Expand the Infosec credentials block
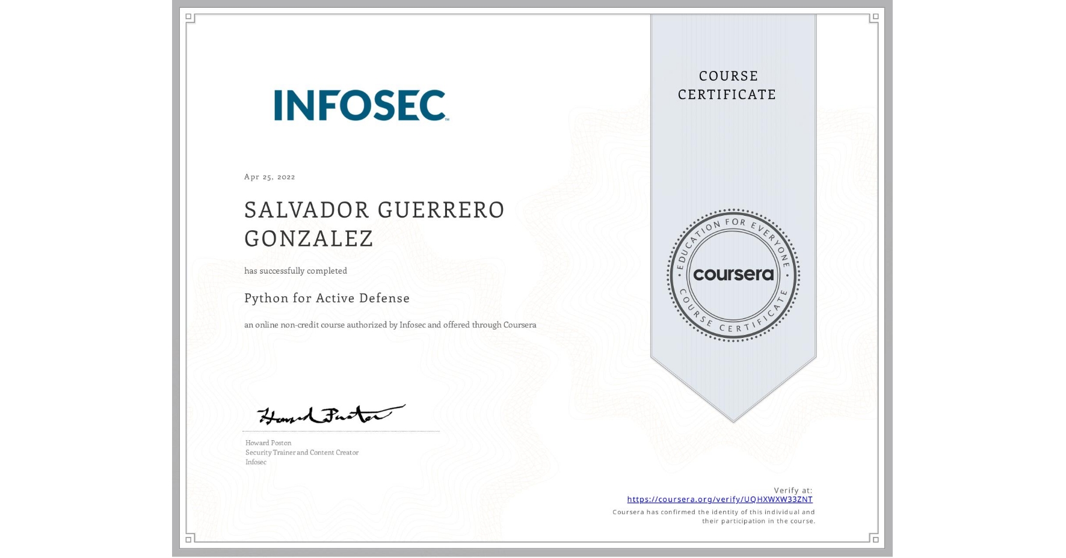 coord(301,452)
